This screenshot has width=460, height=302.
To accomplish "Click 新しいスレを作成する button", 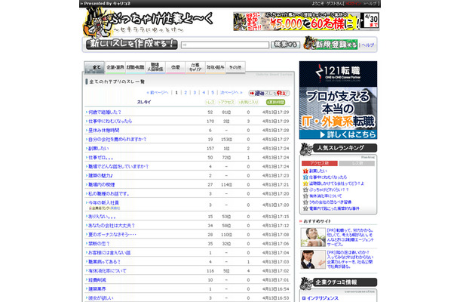I will pyautogui.click(x=132, y=44).
